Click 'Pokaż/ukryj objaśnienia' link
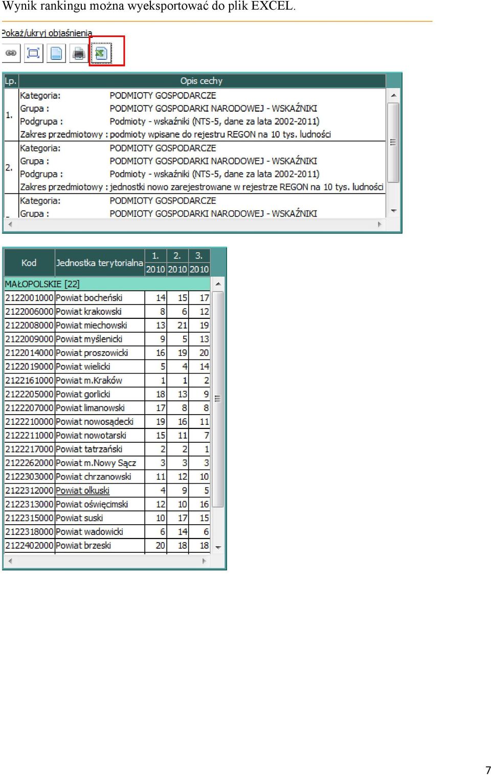Screen dimensions: 491x775 point(47,33)
